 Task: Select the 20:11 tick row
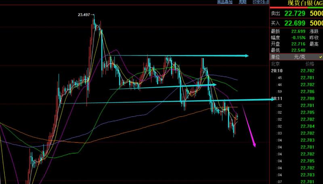(297, 98)
